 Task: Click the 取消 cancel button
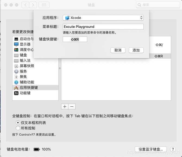118,50
